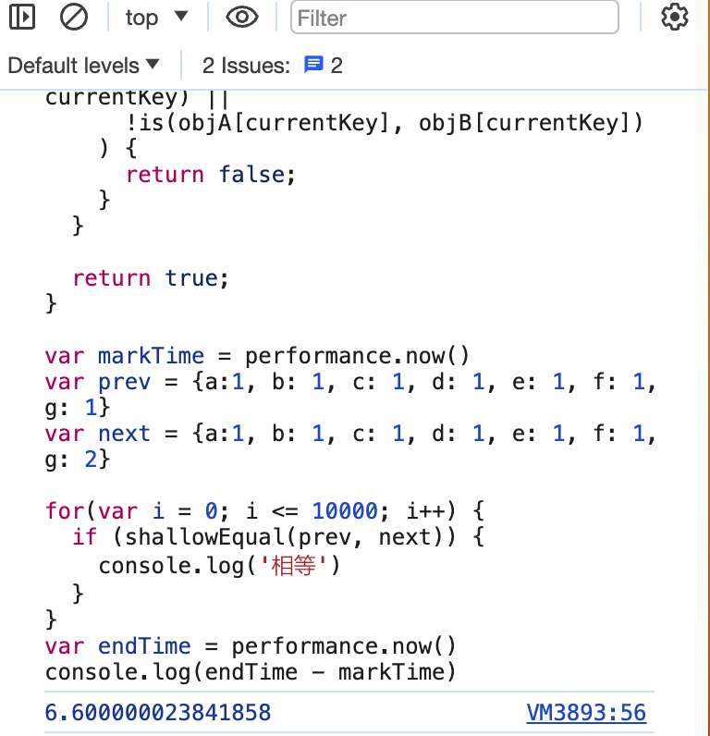The image size is (710, 736).
Task: Click the "console.log('相等')" code line
Action: (x=219, y=566)
